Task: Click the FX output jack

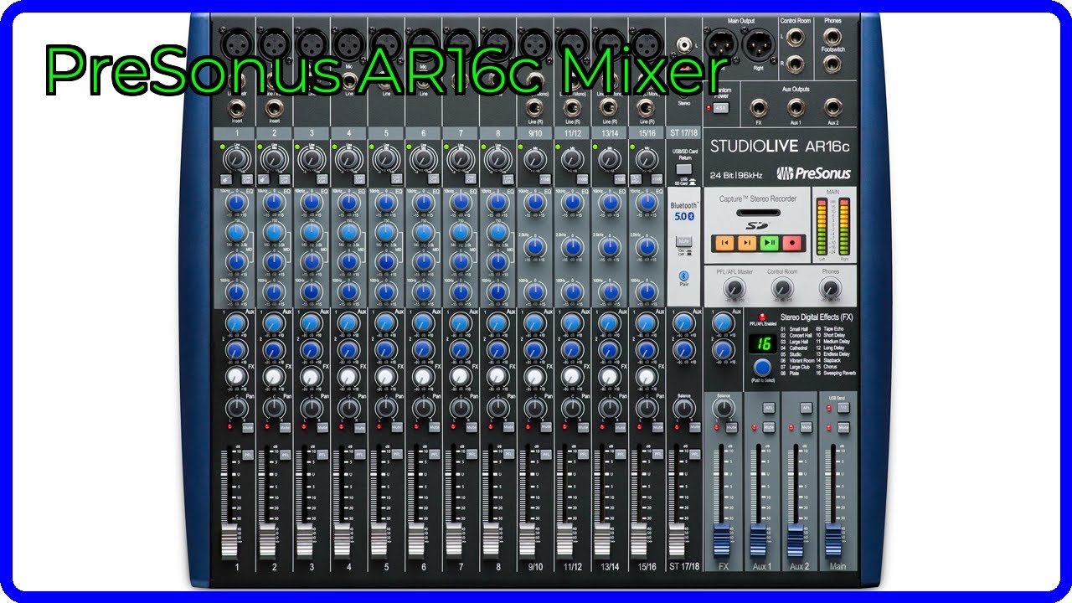Action: click(758, 107)
